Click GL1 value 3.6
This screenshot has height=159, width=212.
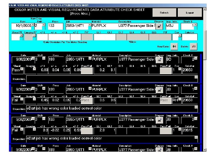[102, 100]
